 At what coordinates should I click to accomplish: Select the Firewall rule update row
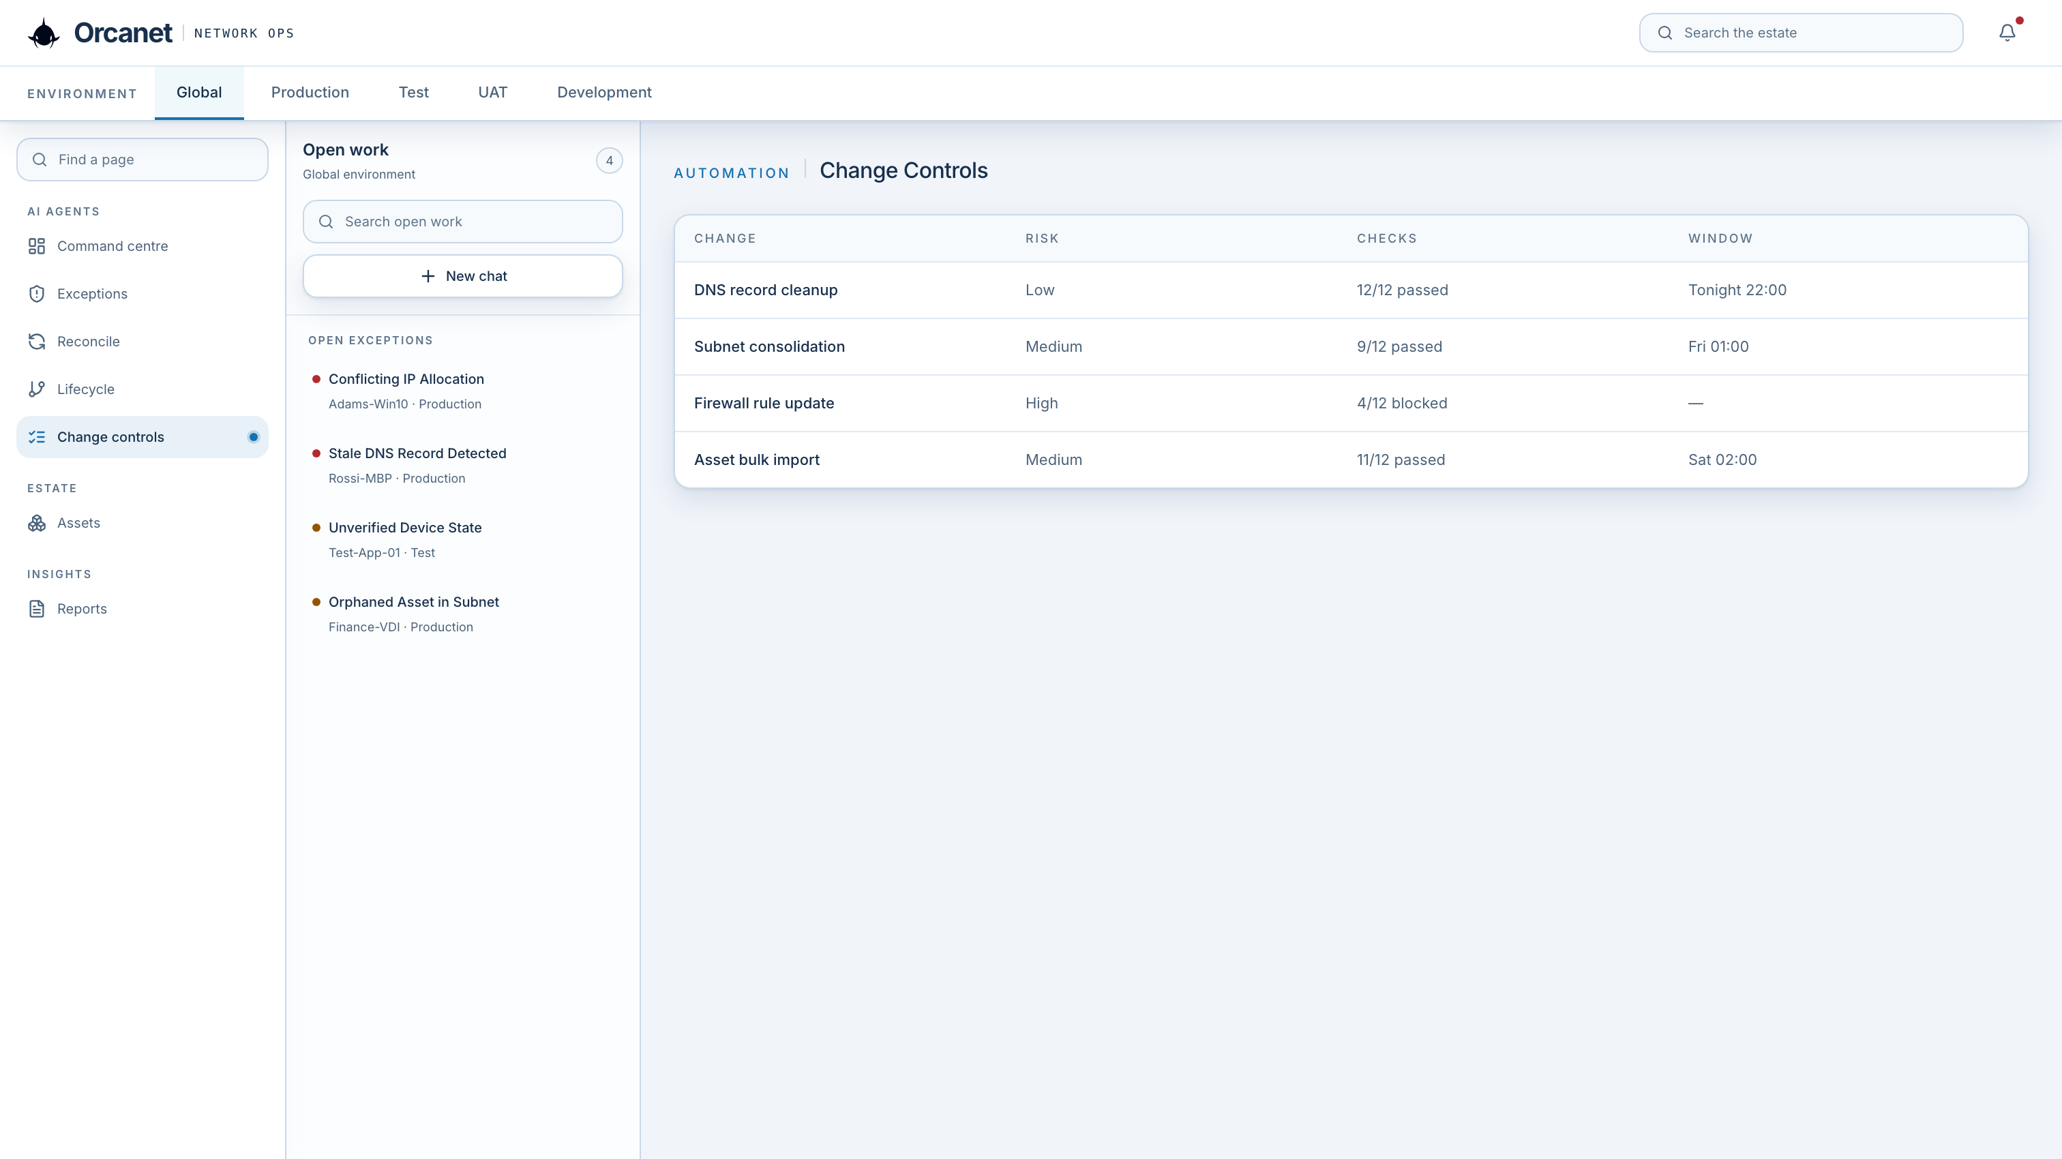(1351, 404)
